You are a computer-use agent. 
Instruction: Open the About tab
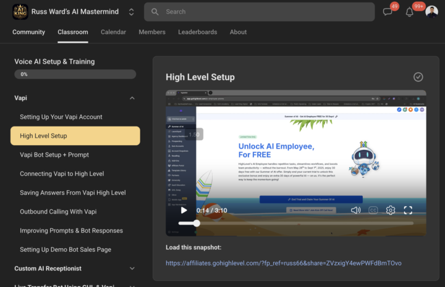[x=238, y=32]
